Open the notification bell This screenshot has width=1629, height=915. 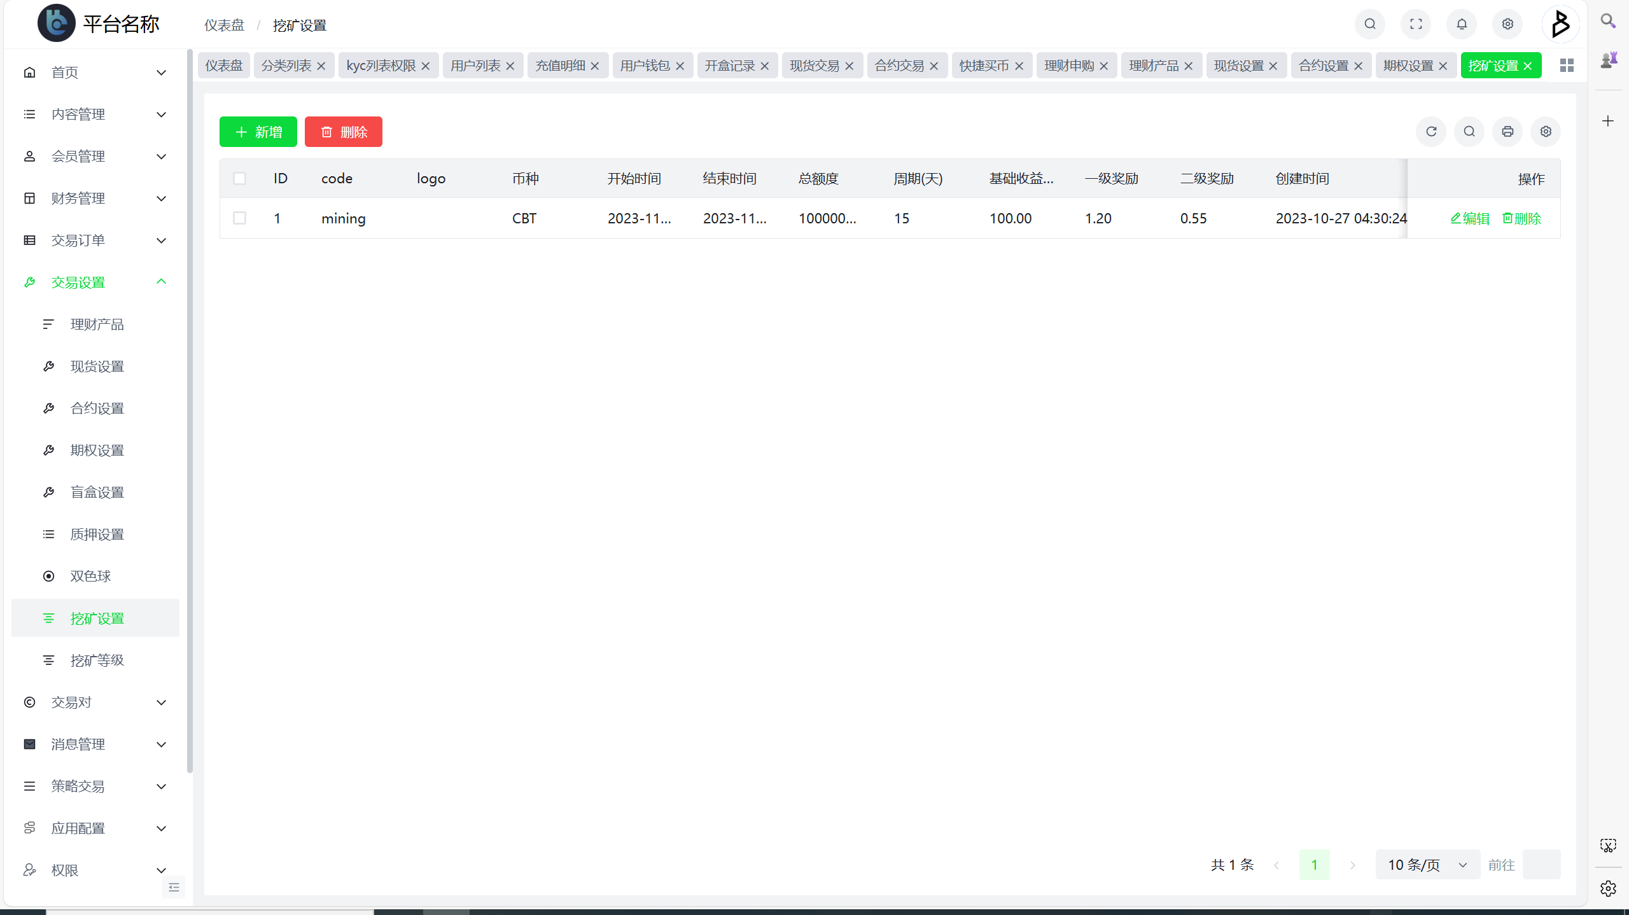click(1461, 24)
